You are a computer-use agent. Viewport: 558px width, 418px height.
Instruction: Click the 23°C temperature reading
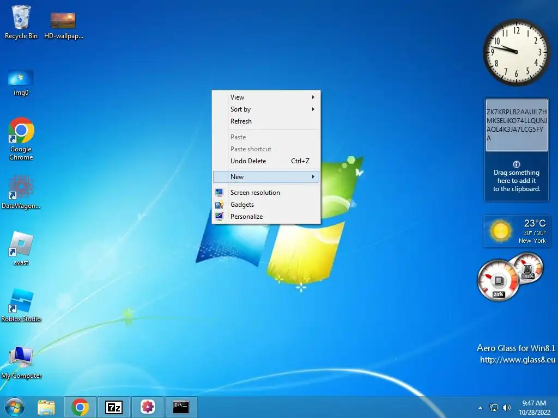pyautogui.click(x=535, y=223)
